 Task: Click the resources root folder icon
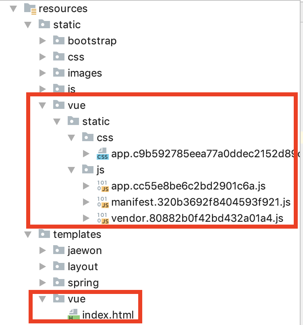click(30, 9)
